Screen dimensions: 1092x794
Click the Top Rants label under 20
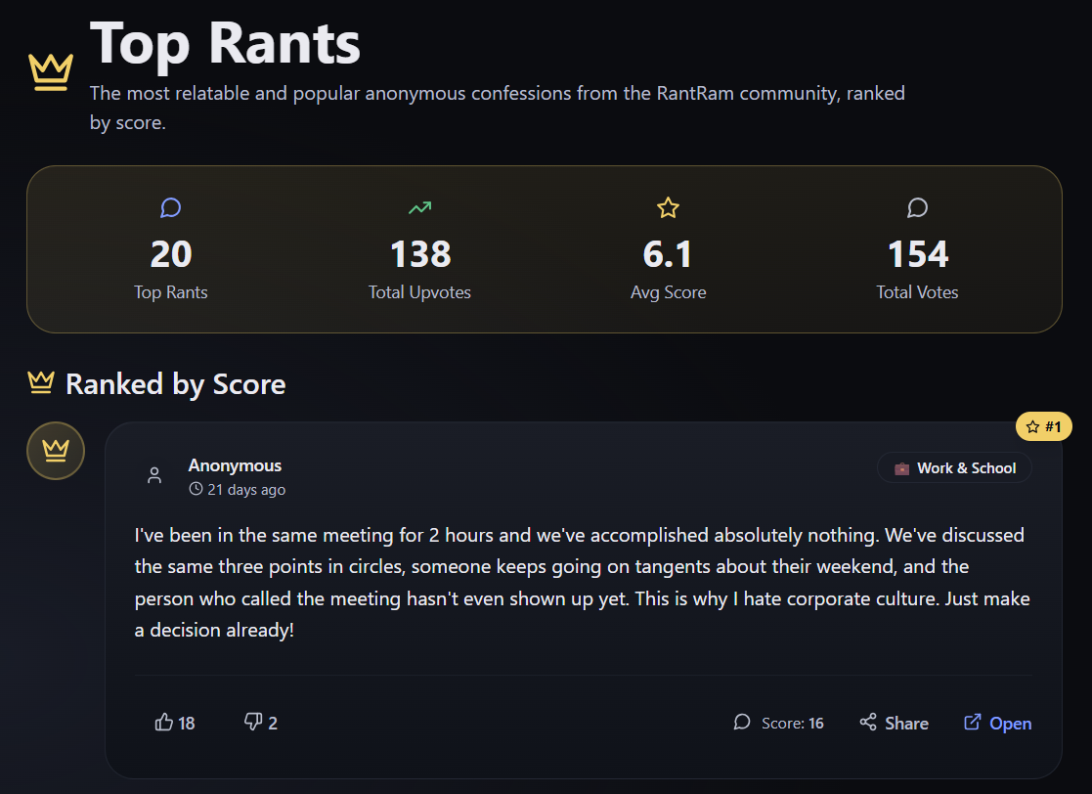(x=171, y=292)
